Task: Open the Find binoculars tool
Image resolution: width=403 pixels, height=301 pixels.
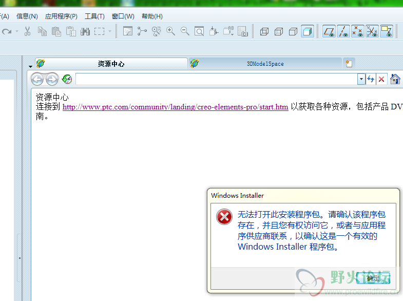Action: [85, 31]
